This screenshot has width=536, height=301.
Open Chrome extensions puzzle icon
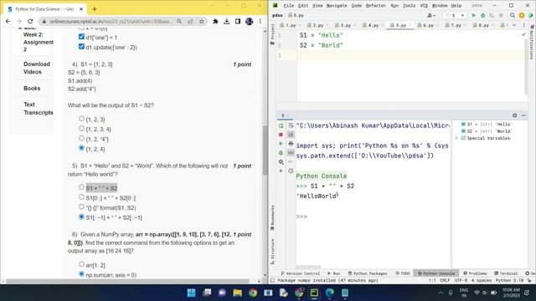(215, 22)
